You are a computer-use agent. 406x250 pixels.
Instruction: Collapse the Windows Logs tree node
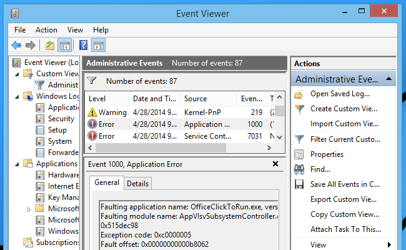(x=17, y=97)
